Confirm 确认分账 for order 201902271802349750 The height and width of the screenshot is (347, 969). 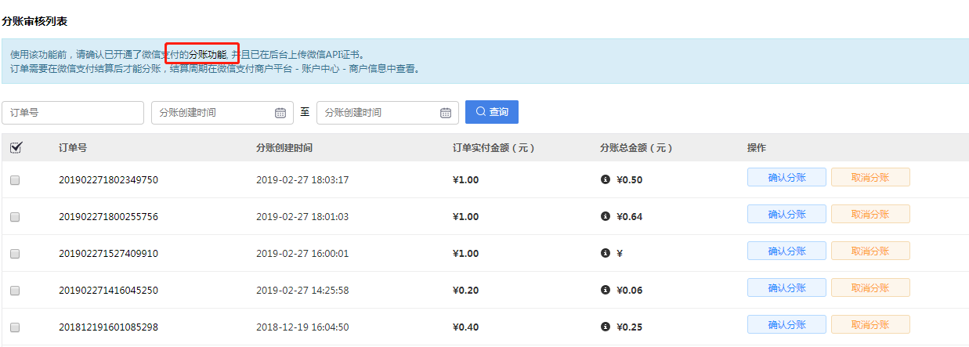coord(786,177)
